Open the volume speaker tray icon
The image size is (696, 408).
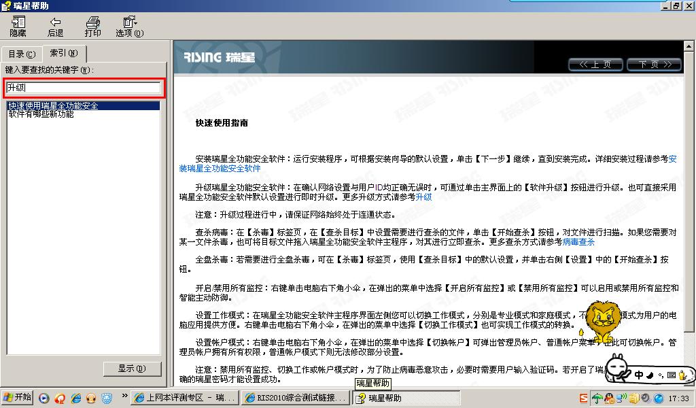coord(646,398)
